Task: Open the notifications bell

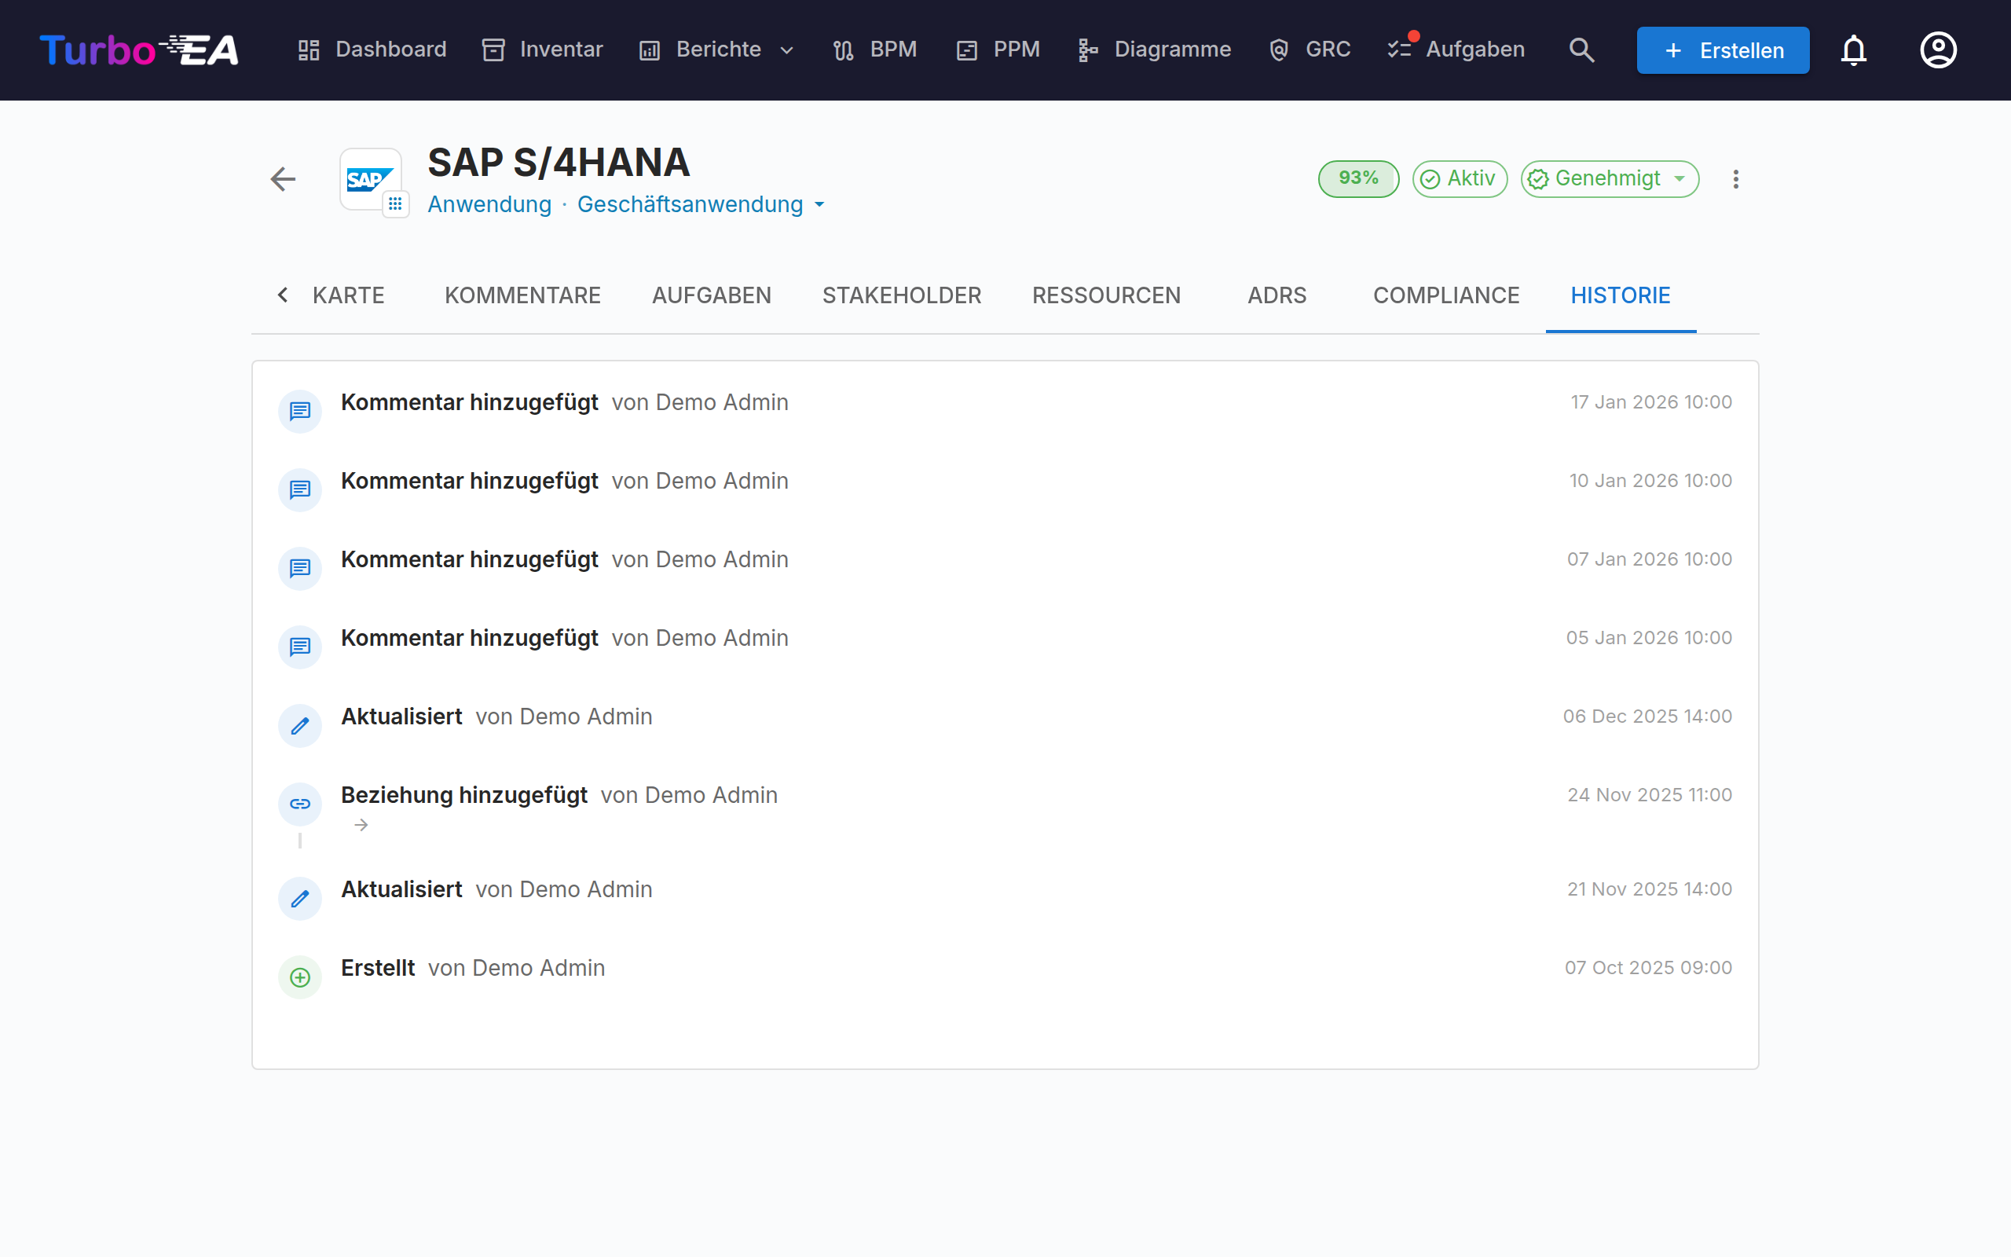Action: point(1853,49)
